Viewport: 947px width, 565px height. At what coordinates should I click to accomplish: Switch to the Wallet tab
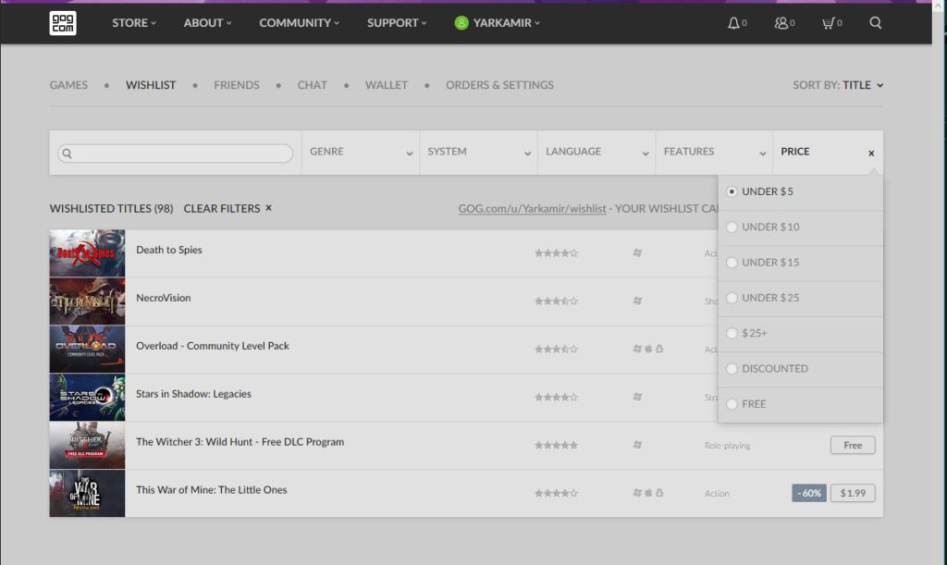click(x=387, y=85)
